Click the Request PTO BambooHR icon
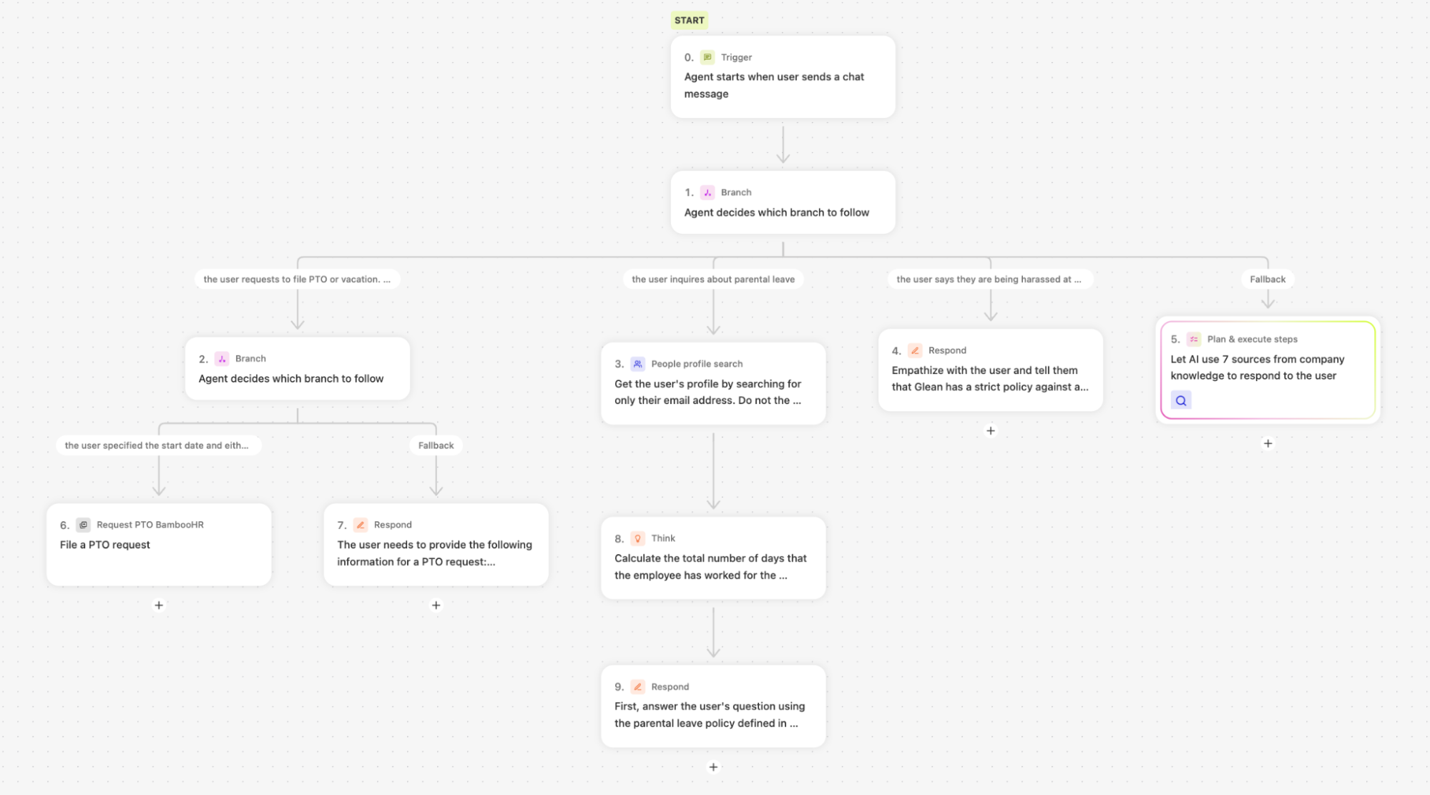1430x795 pixels. pyautogui.click(x=83, y=525)
